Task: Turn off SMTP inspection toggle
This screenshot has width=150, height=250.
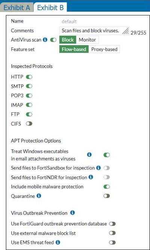Action: 29,86
